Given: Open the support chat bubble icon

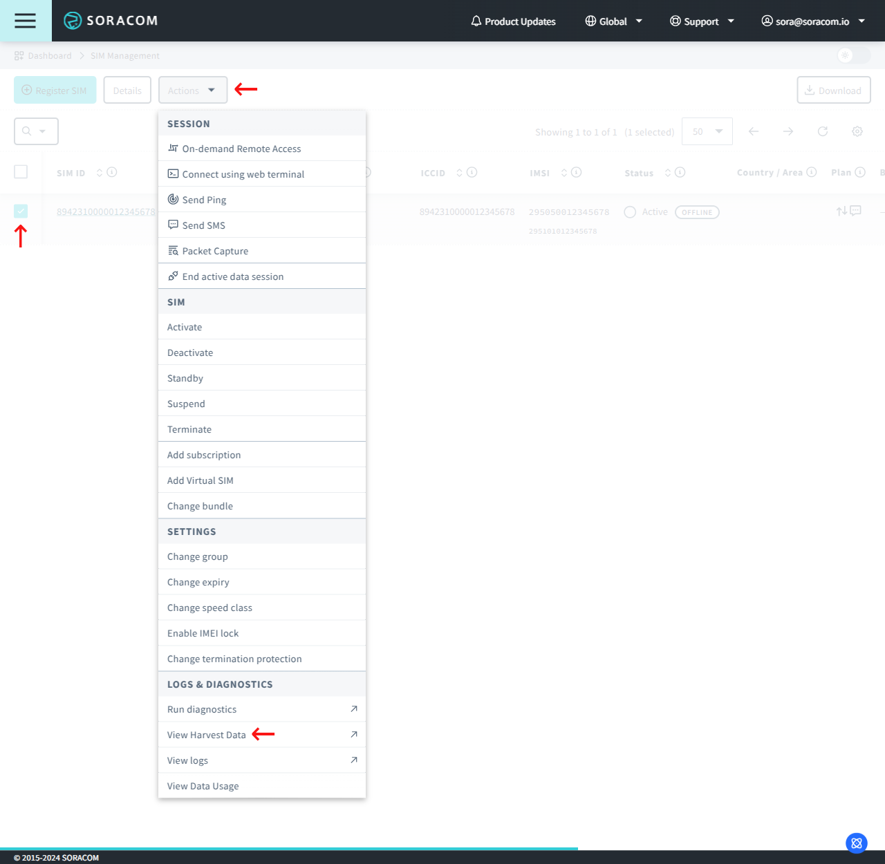Looking at the screenshot, I should coord(856,843).
